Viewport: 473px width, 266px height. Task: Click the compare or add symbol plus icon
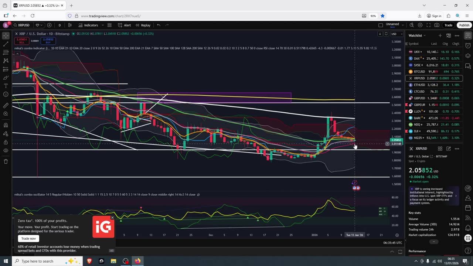tap(49, 25)
